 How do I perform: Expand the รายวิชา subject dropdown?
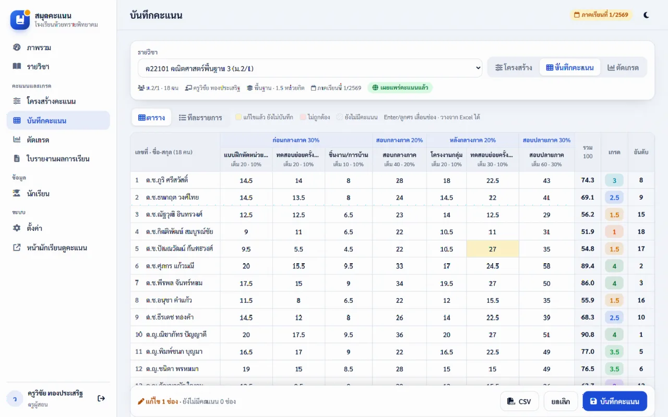pyautogui.click(x=310, y=68)
